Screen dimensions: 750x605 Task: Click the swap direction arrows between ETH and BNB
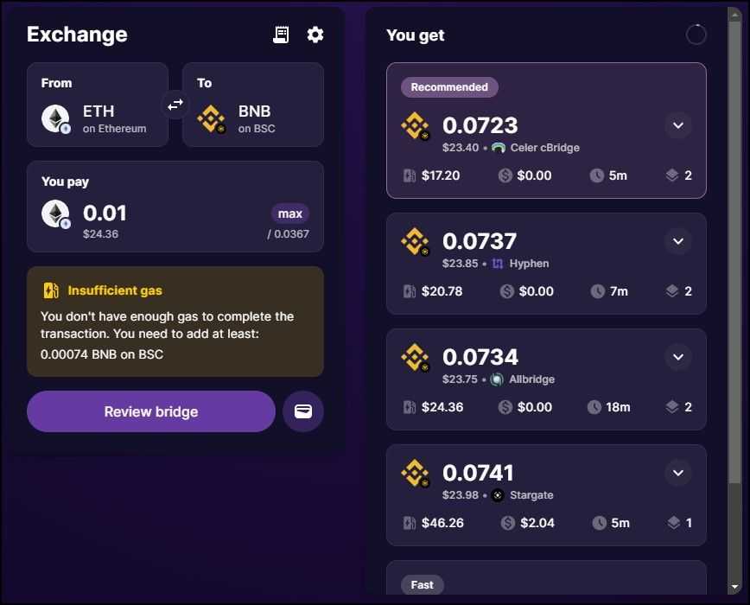coord(175,104)
